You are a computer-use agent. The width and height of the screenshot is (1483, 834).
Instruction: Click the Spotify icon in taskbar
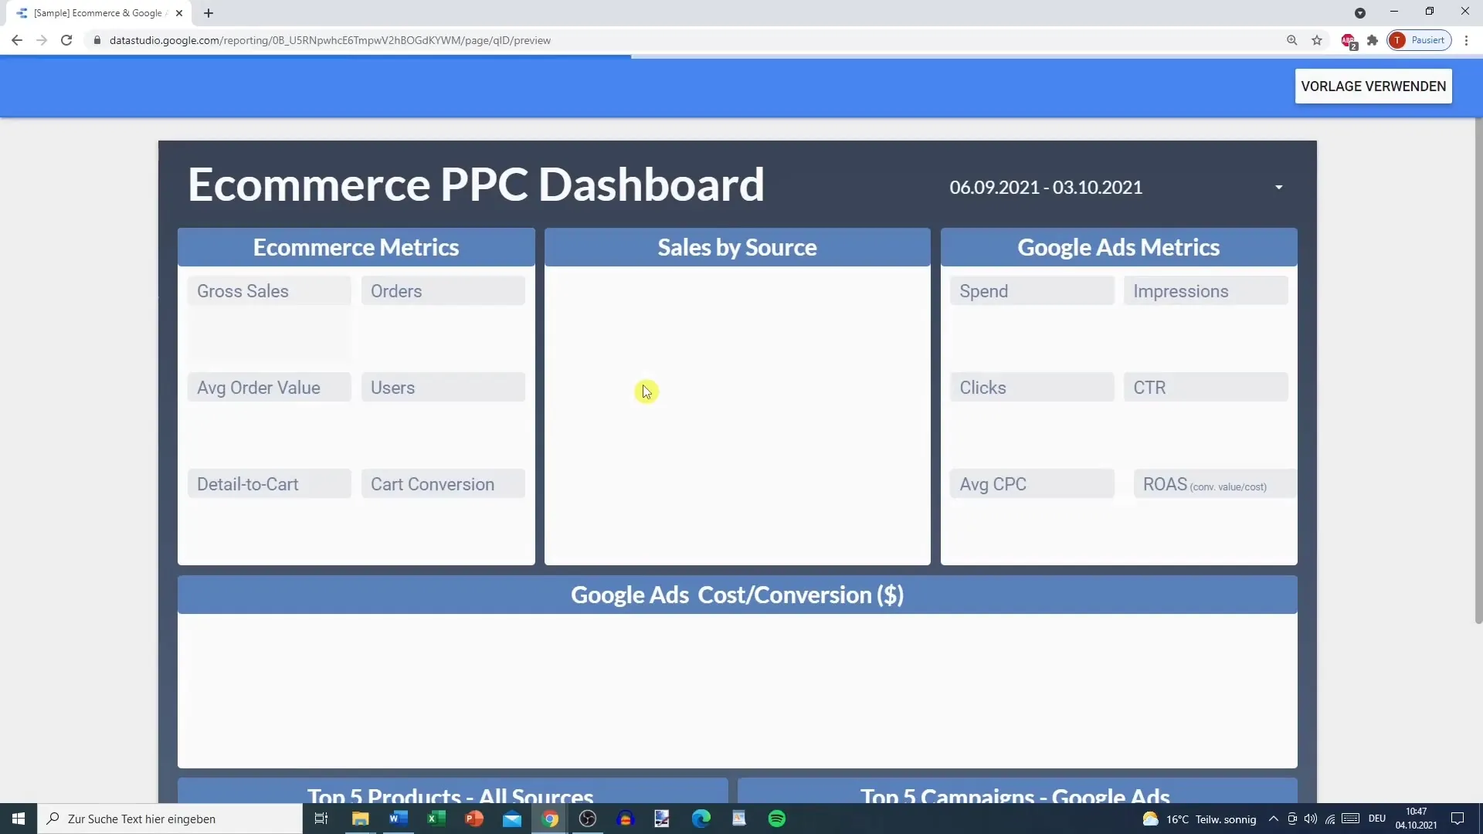point(777,819)
